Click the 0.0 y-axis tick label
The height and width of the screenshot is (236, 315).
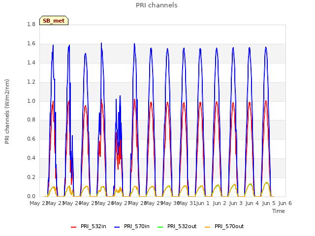coord(31,196)
